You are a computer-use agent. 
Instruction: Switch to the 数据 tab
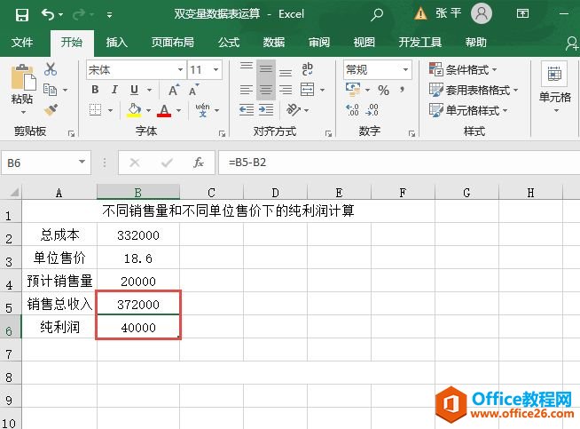tap(274, 43)
